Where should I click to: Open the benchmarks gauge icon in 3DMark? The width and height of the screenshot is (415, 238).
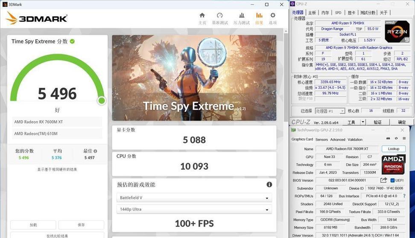point(220,15)
